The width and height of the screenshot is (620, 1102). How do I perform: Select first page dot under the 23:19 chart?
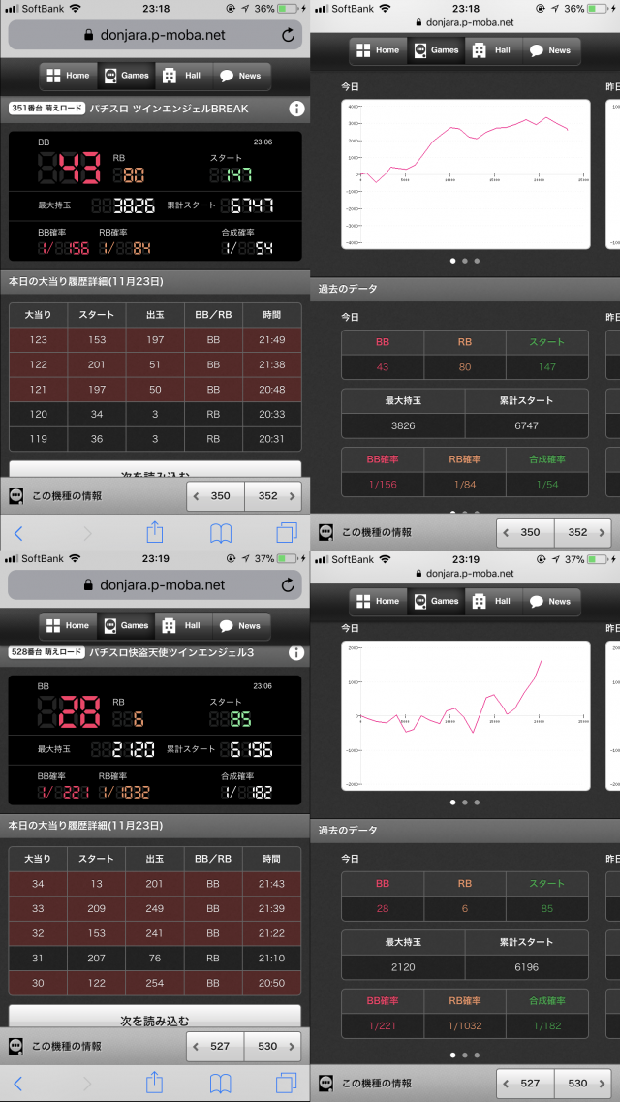click(x=452, y=803)
